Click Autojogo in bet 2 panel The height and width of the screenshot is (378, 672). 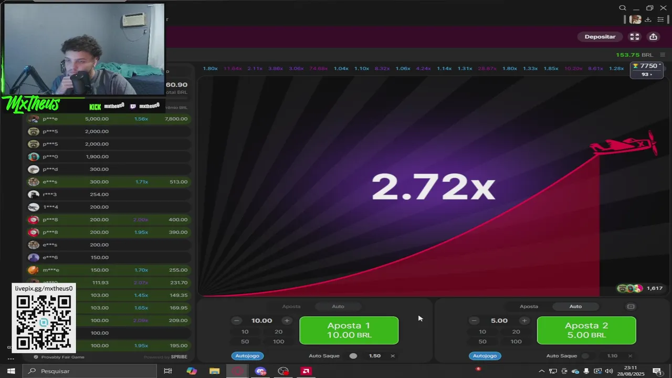(485, 355)
